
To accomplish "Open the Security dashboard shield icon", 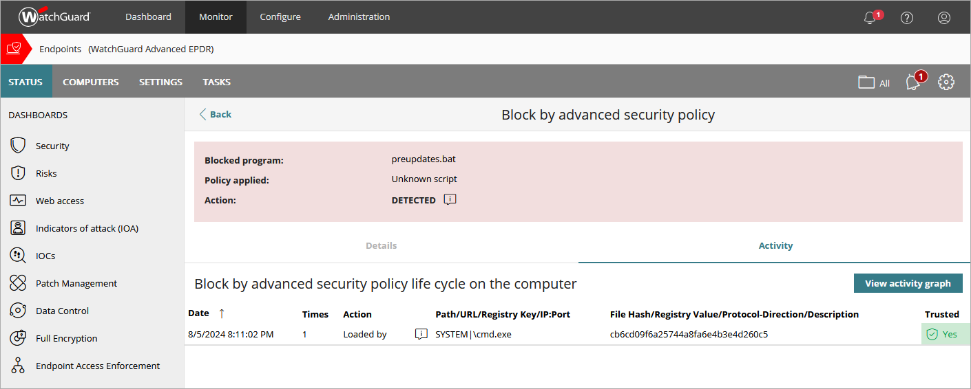I will pos(18,146).
